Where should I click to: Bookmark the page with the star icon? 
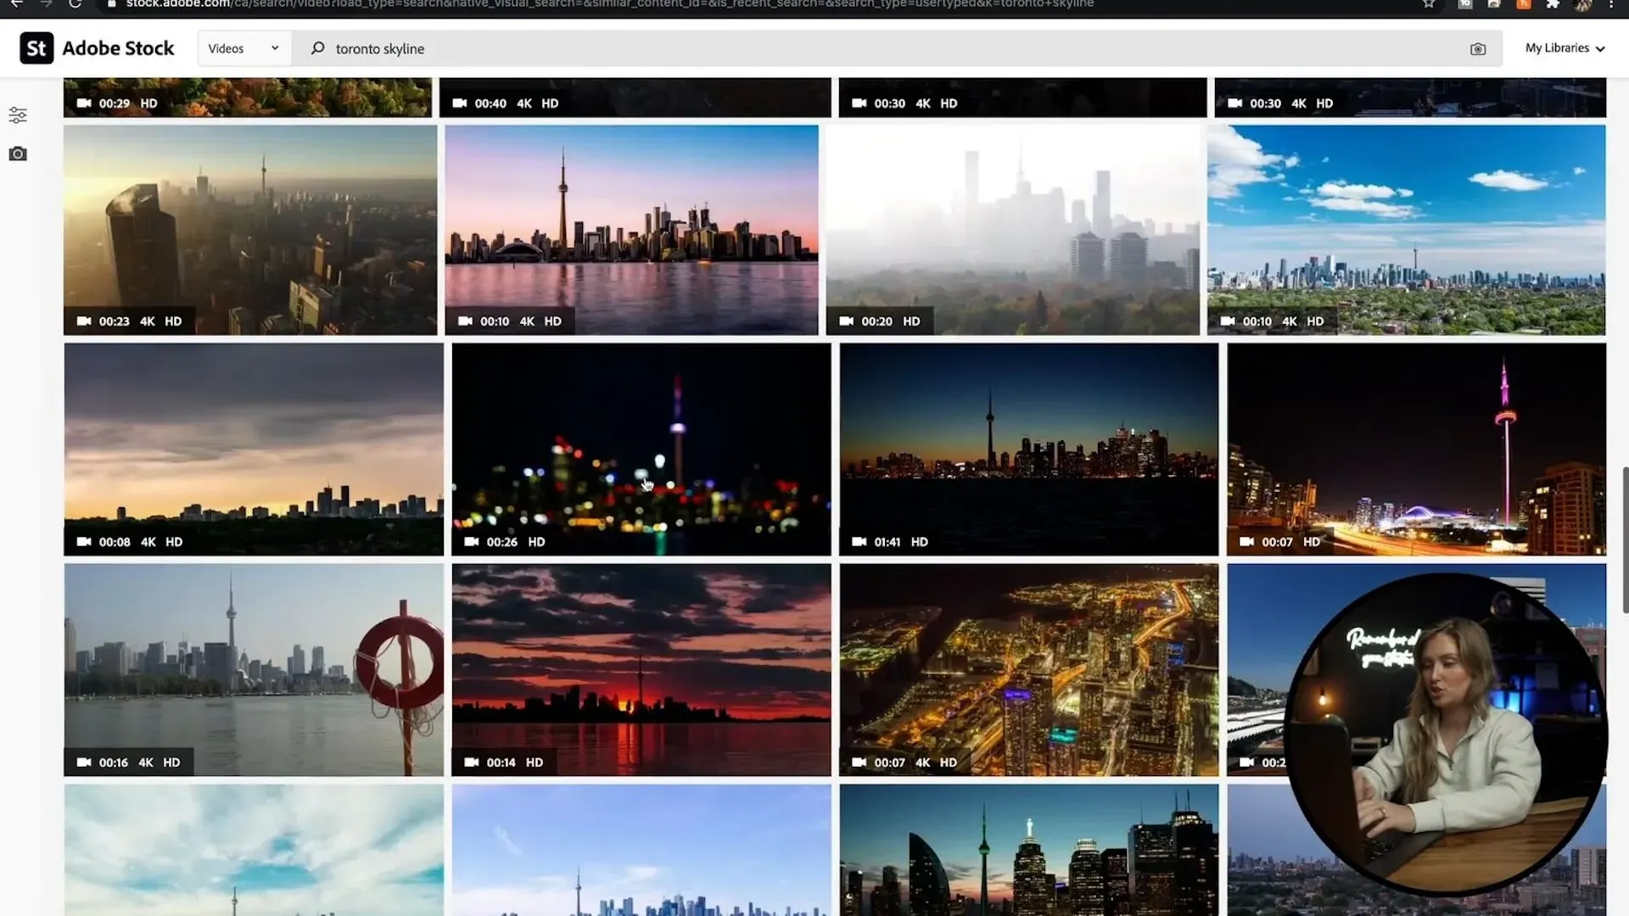[x=1429, y=4]
